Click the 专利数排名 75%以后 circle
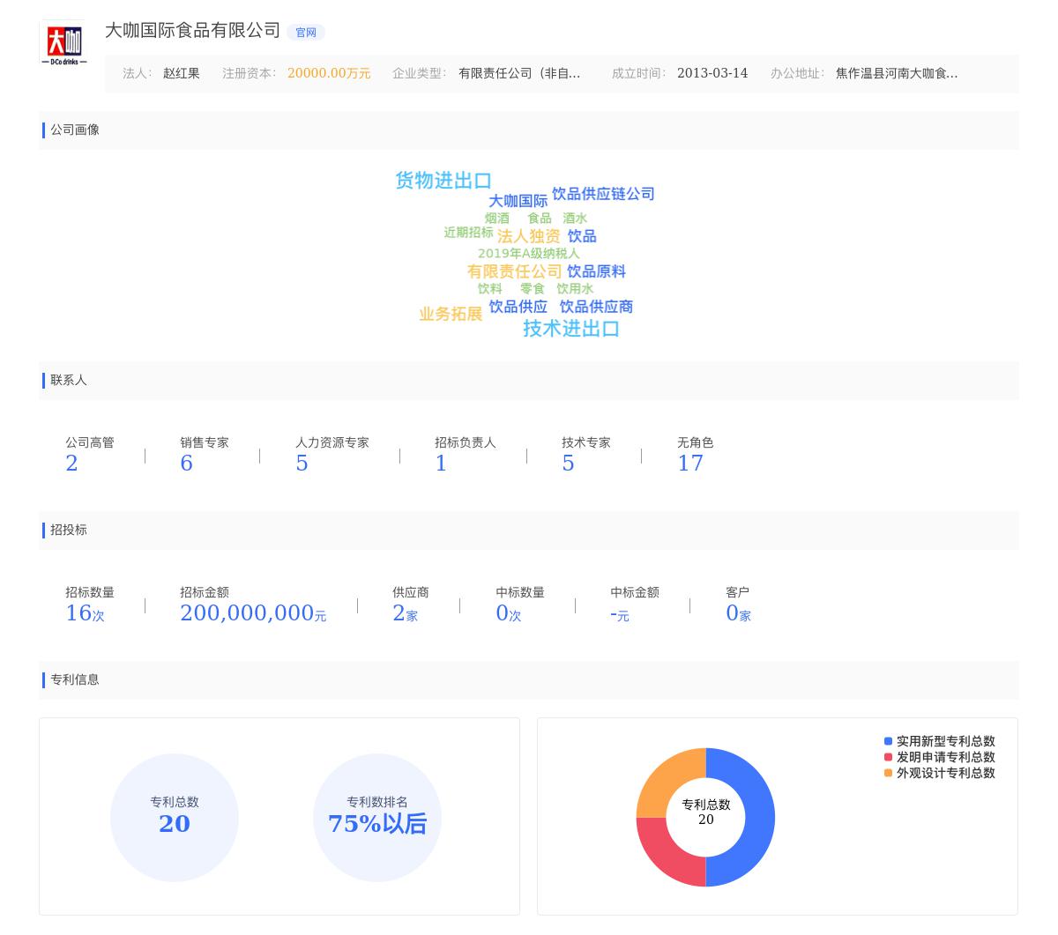This screenshot has height=935, width=1058. (377, 818)
